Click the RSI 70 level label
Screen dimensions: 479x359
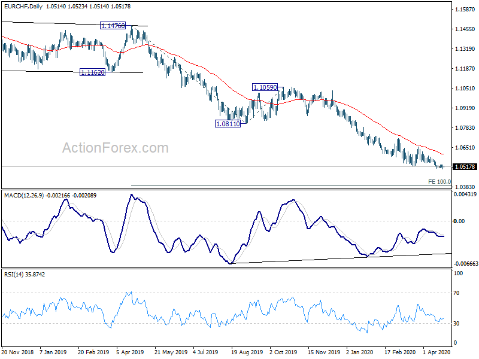pyautogui.click(x=456, y=293)
